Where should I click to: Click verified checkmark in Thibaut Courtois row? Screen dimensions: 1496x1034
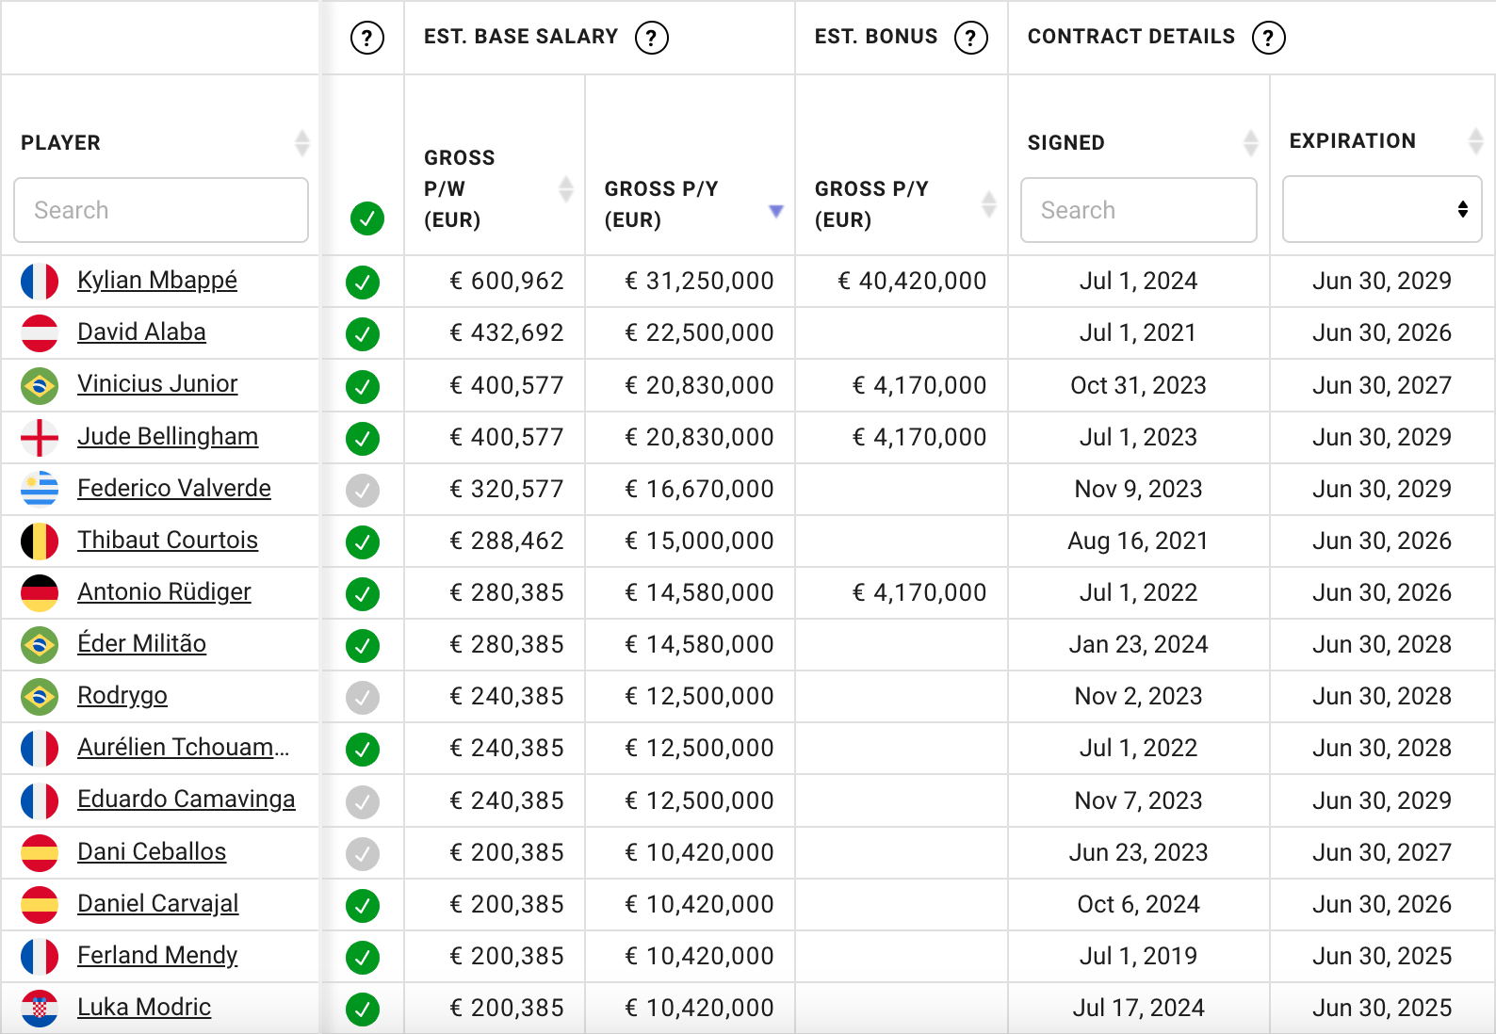(363, 542)
